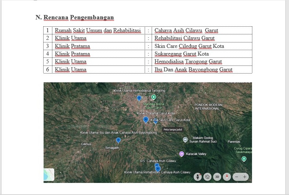Image resolution: width=289 pixels, height=195 pixels.
Task: Click the Peta tanpa judul label
Action: click(x=173, y=130)
